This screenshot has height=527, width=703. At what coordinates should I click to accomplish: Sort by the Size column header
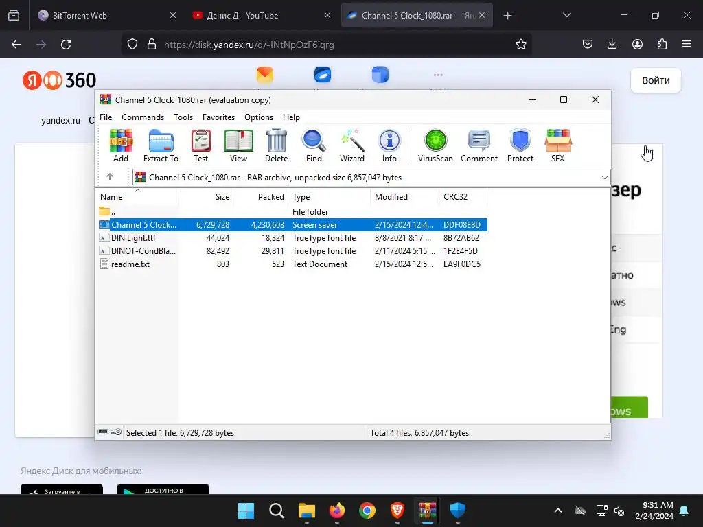206,197
